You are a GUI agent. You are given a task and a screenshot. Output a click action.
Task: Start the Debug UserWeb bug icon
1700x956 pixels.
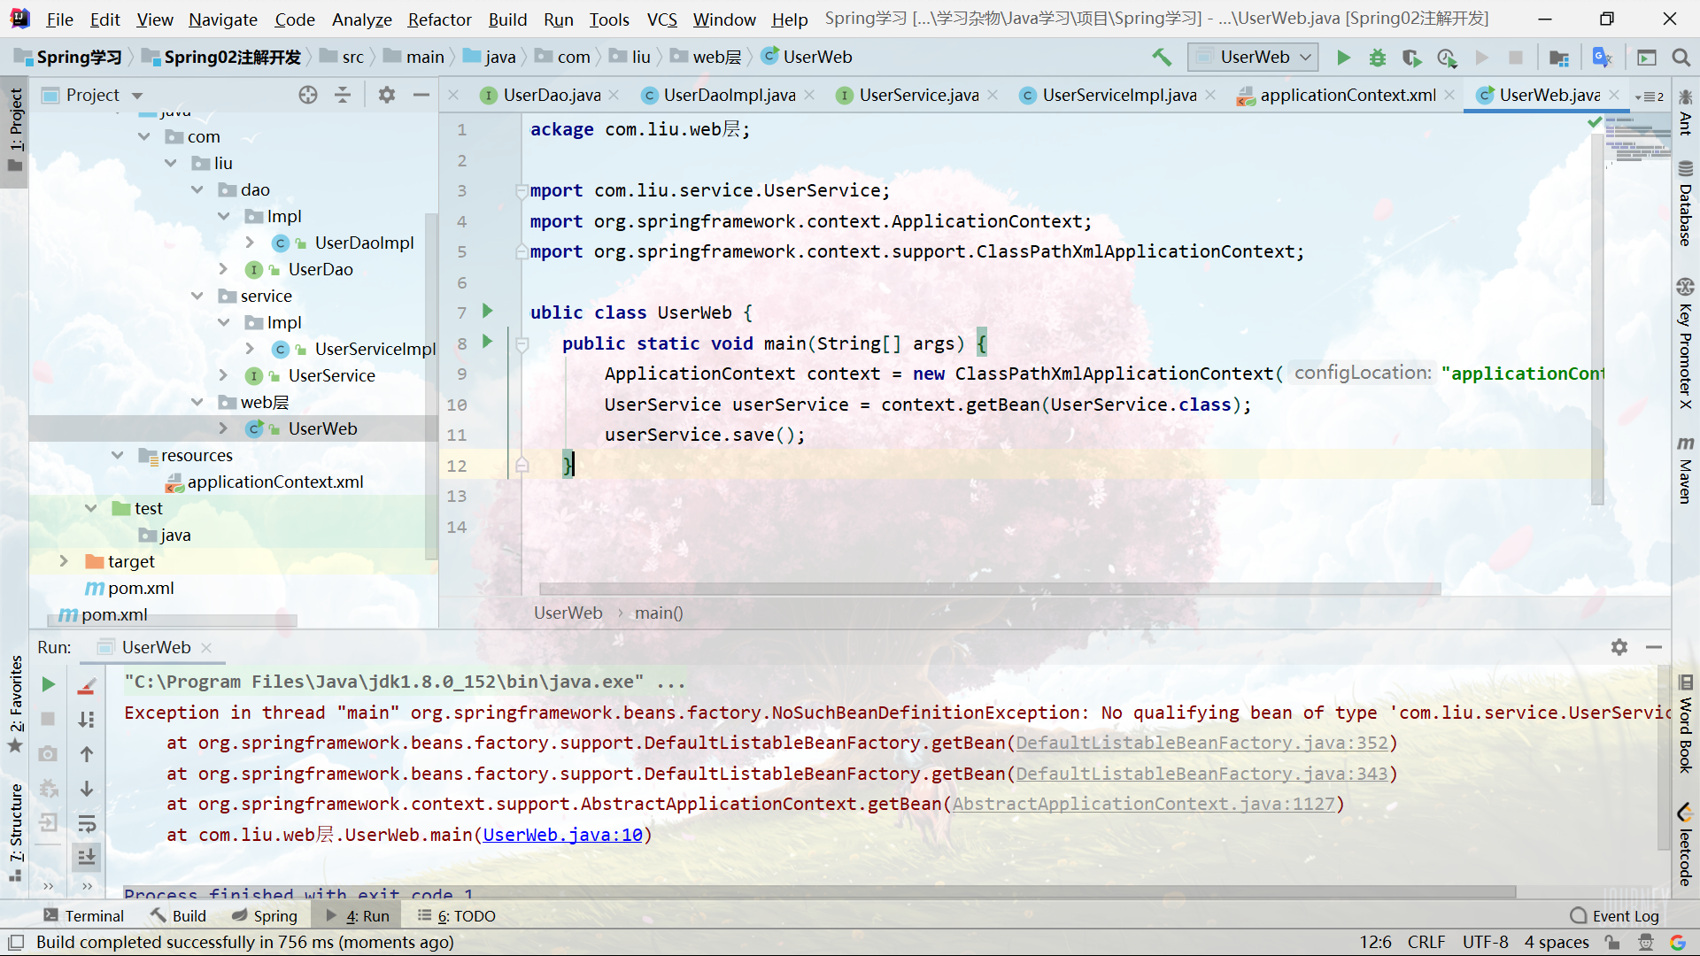[1378, 58]
